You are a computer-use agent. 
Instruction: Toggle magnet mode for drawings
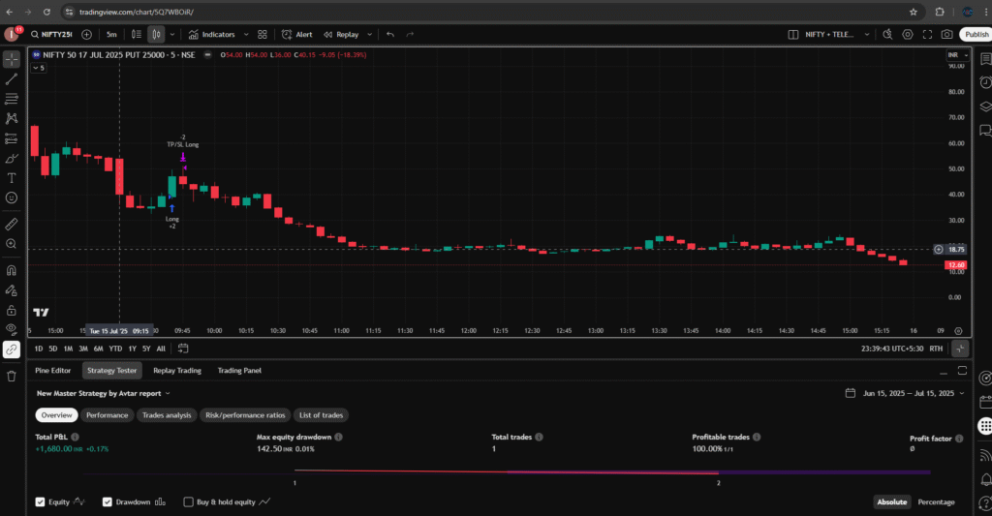[12, 271]
